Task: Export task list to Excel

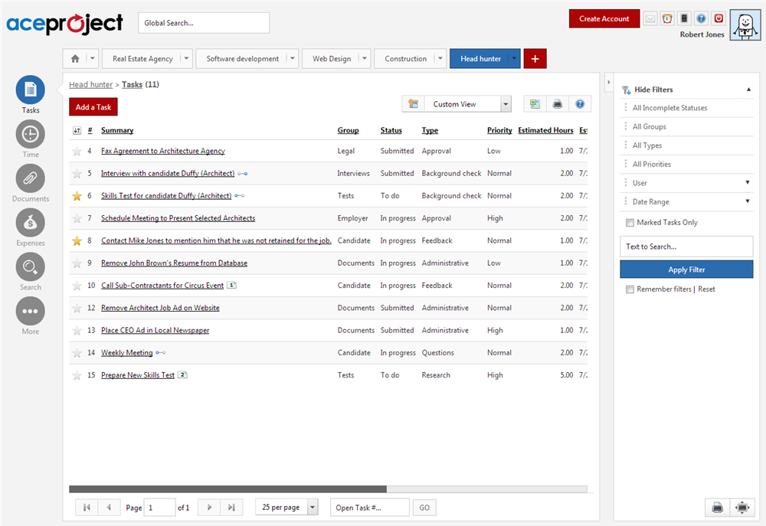Action: 534,103
